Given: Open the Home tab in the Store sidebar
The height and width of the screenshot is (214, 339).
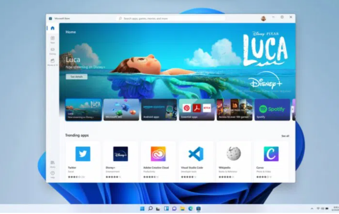Looking at the screenshot, I should 52,28.
